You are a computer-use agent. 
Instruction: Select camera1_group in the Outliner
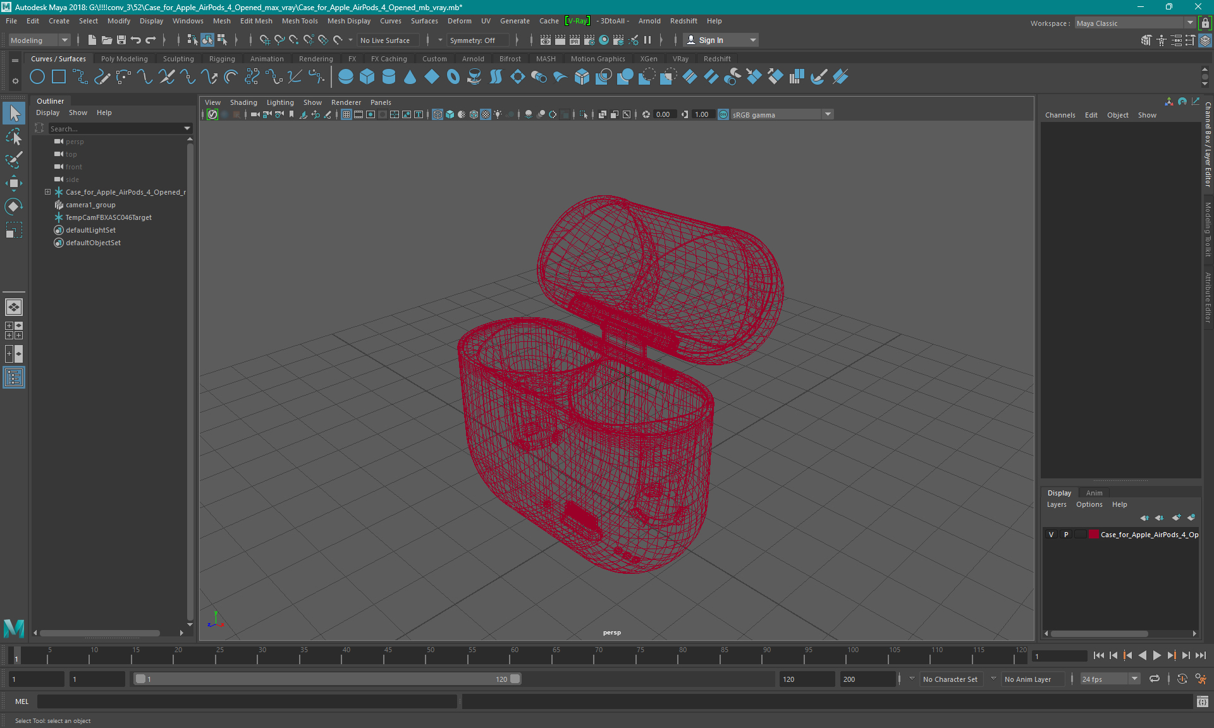coord(90,205)
